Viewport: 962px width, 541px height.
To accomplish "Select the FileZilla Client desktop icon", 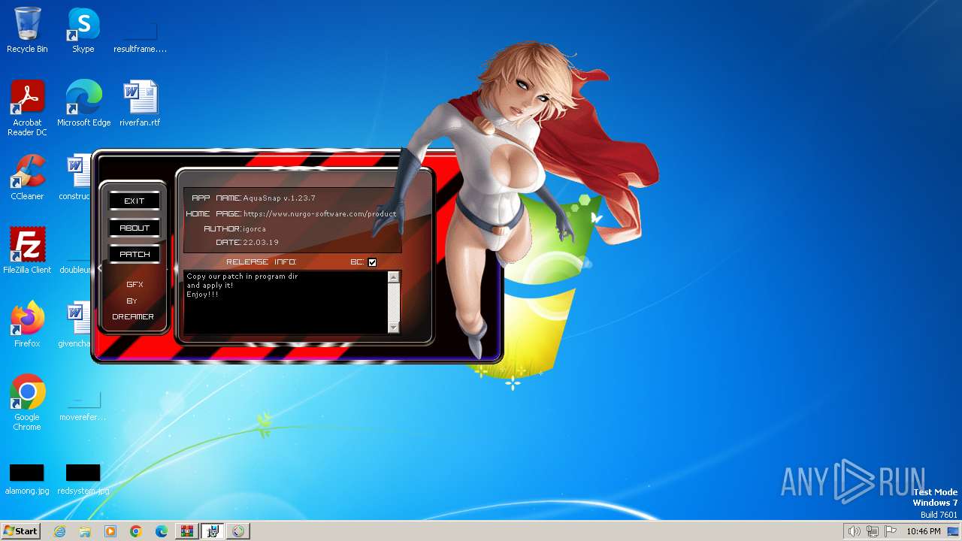I will (27, 251).
